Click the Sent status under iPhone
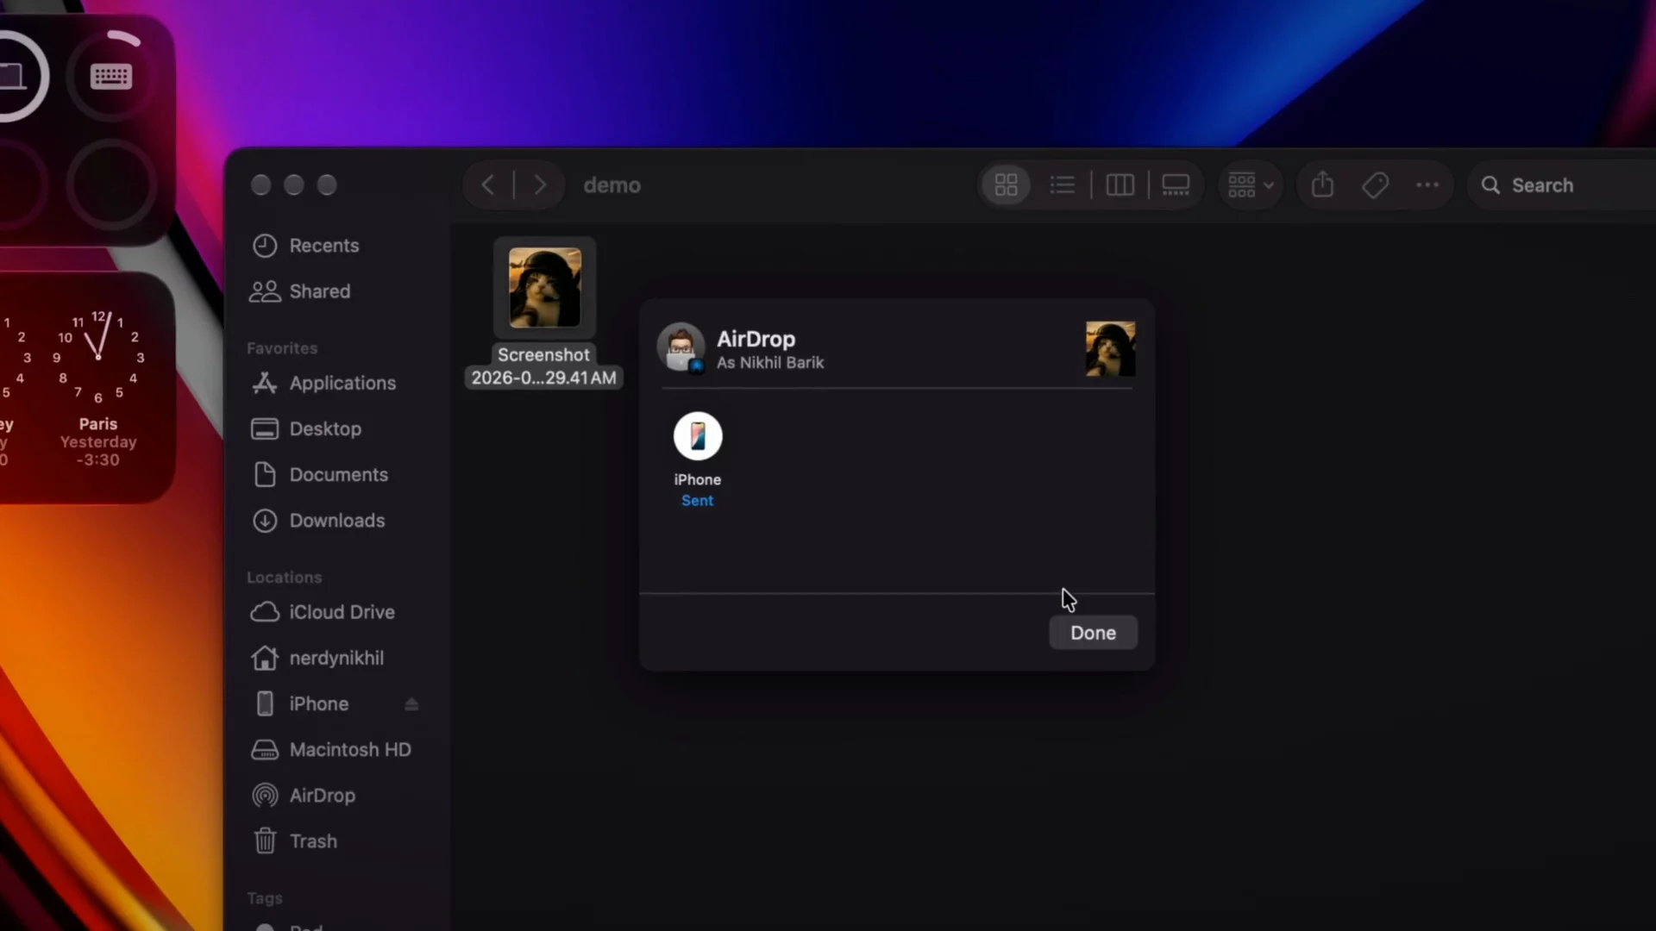Screen dimensions: 1656x931 [697, 501]
